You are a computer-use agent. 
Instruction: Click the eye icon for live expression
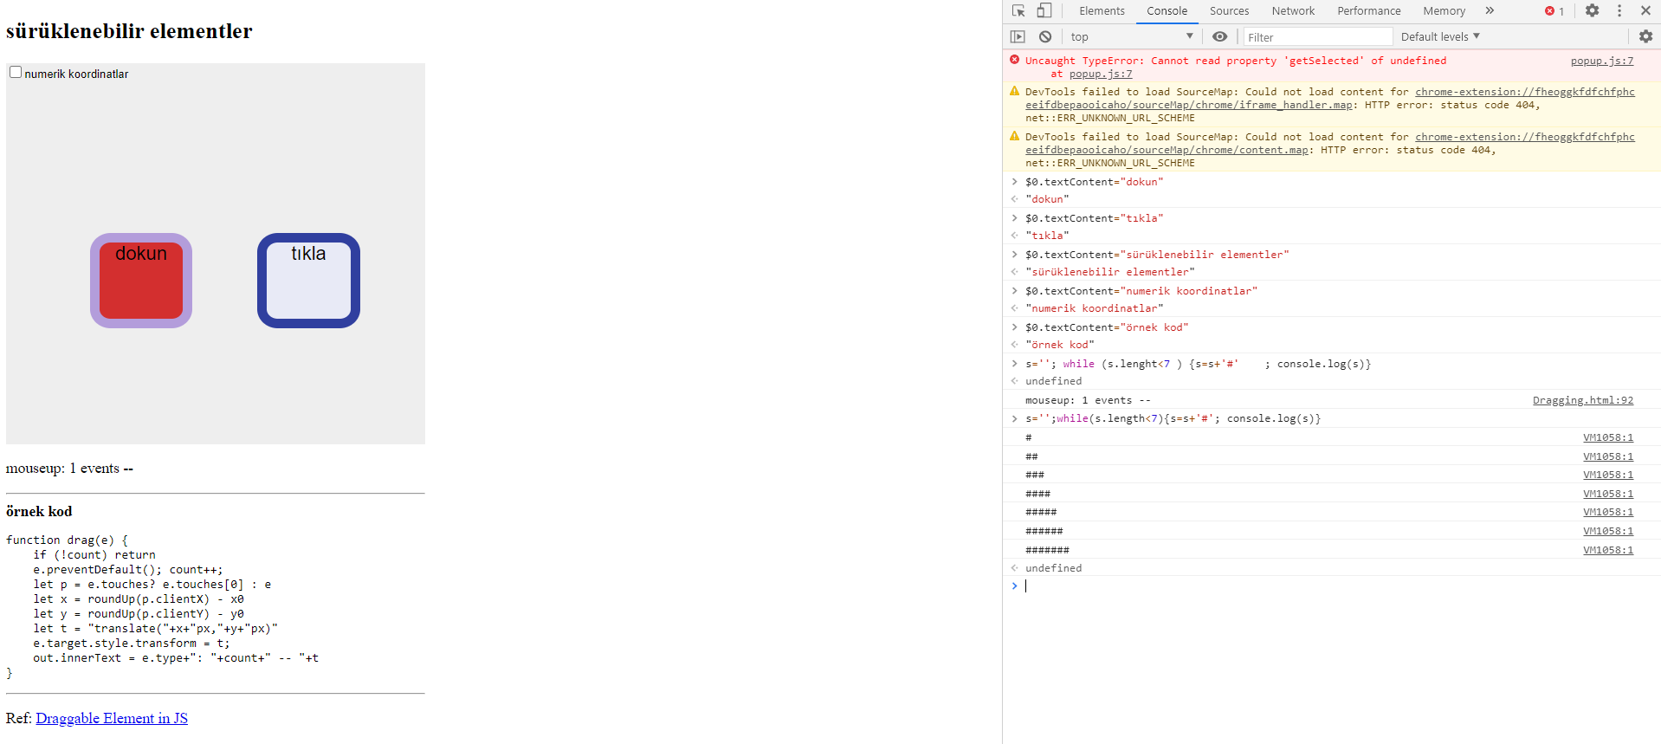[x=1219, y=36]
